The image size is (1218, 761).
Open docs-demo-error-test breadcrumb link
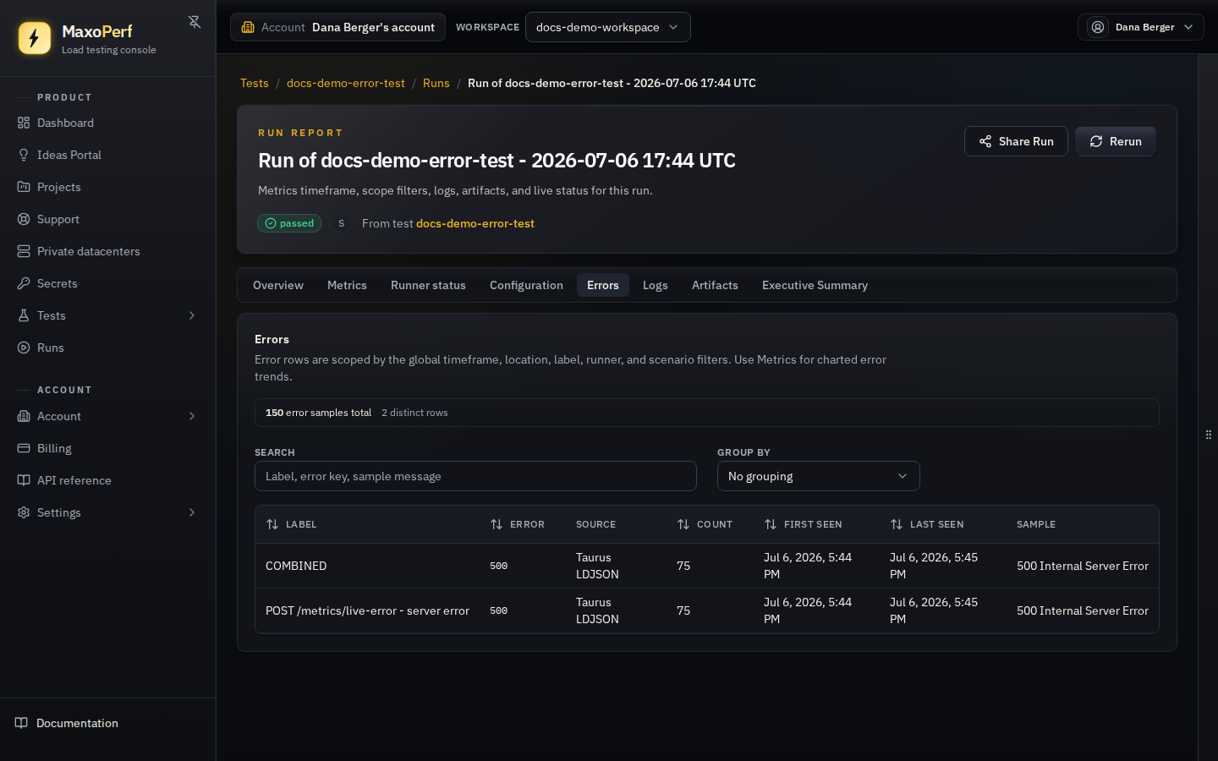coord(346,83)
